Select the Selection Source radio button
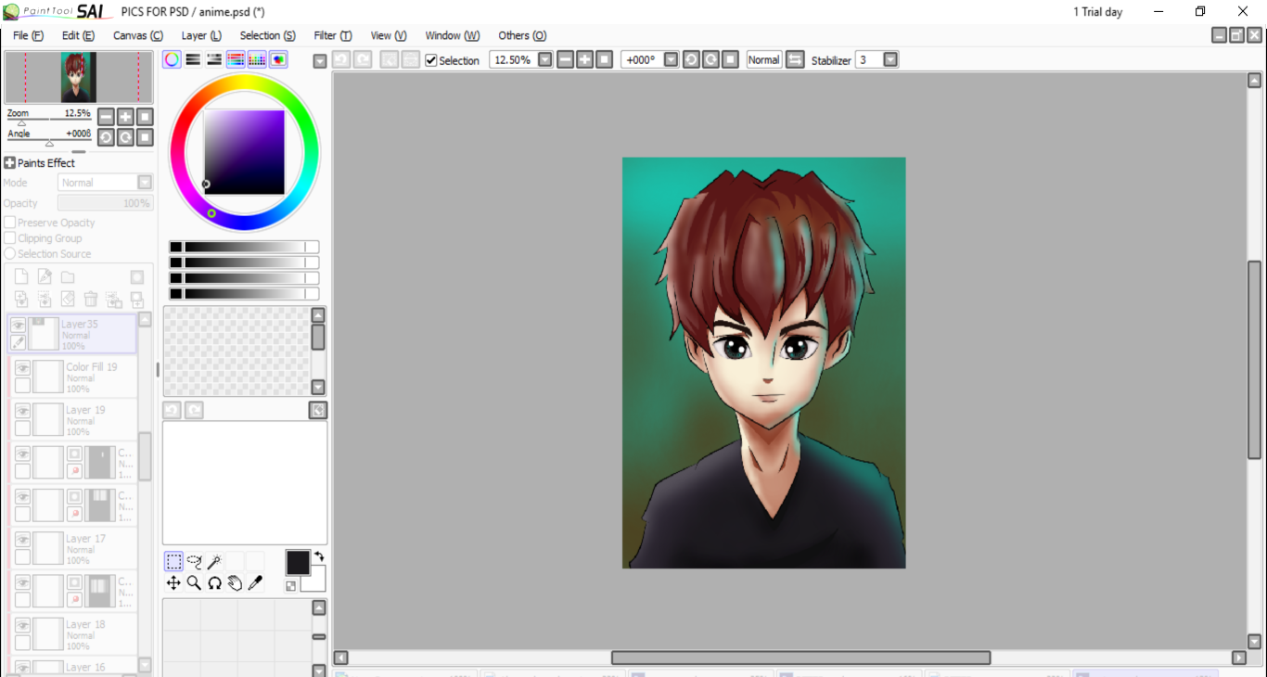The image size is (1267, 677). (x=9, y=253)
